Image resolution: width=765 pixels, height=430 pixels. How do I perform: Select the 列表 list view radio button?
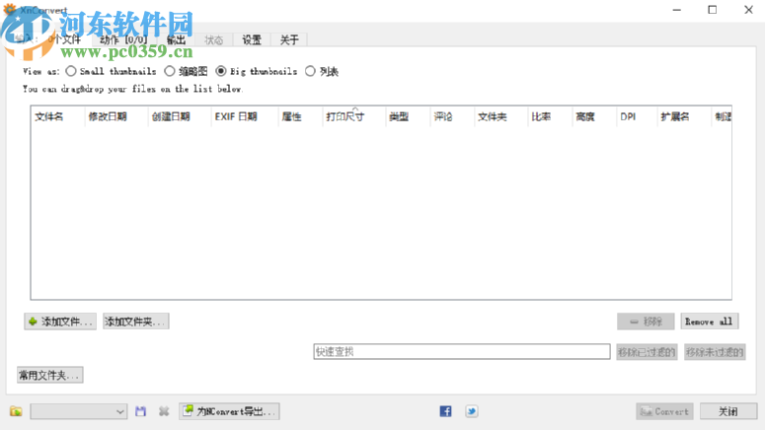click(x=310, y=71)
